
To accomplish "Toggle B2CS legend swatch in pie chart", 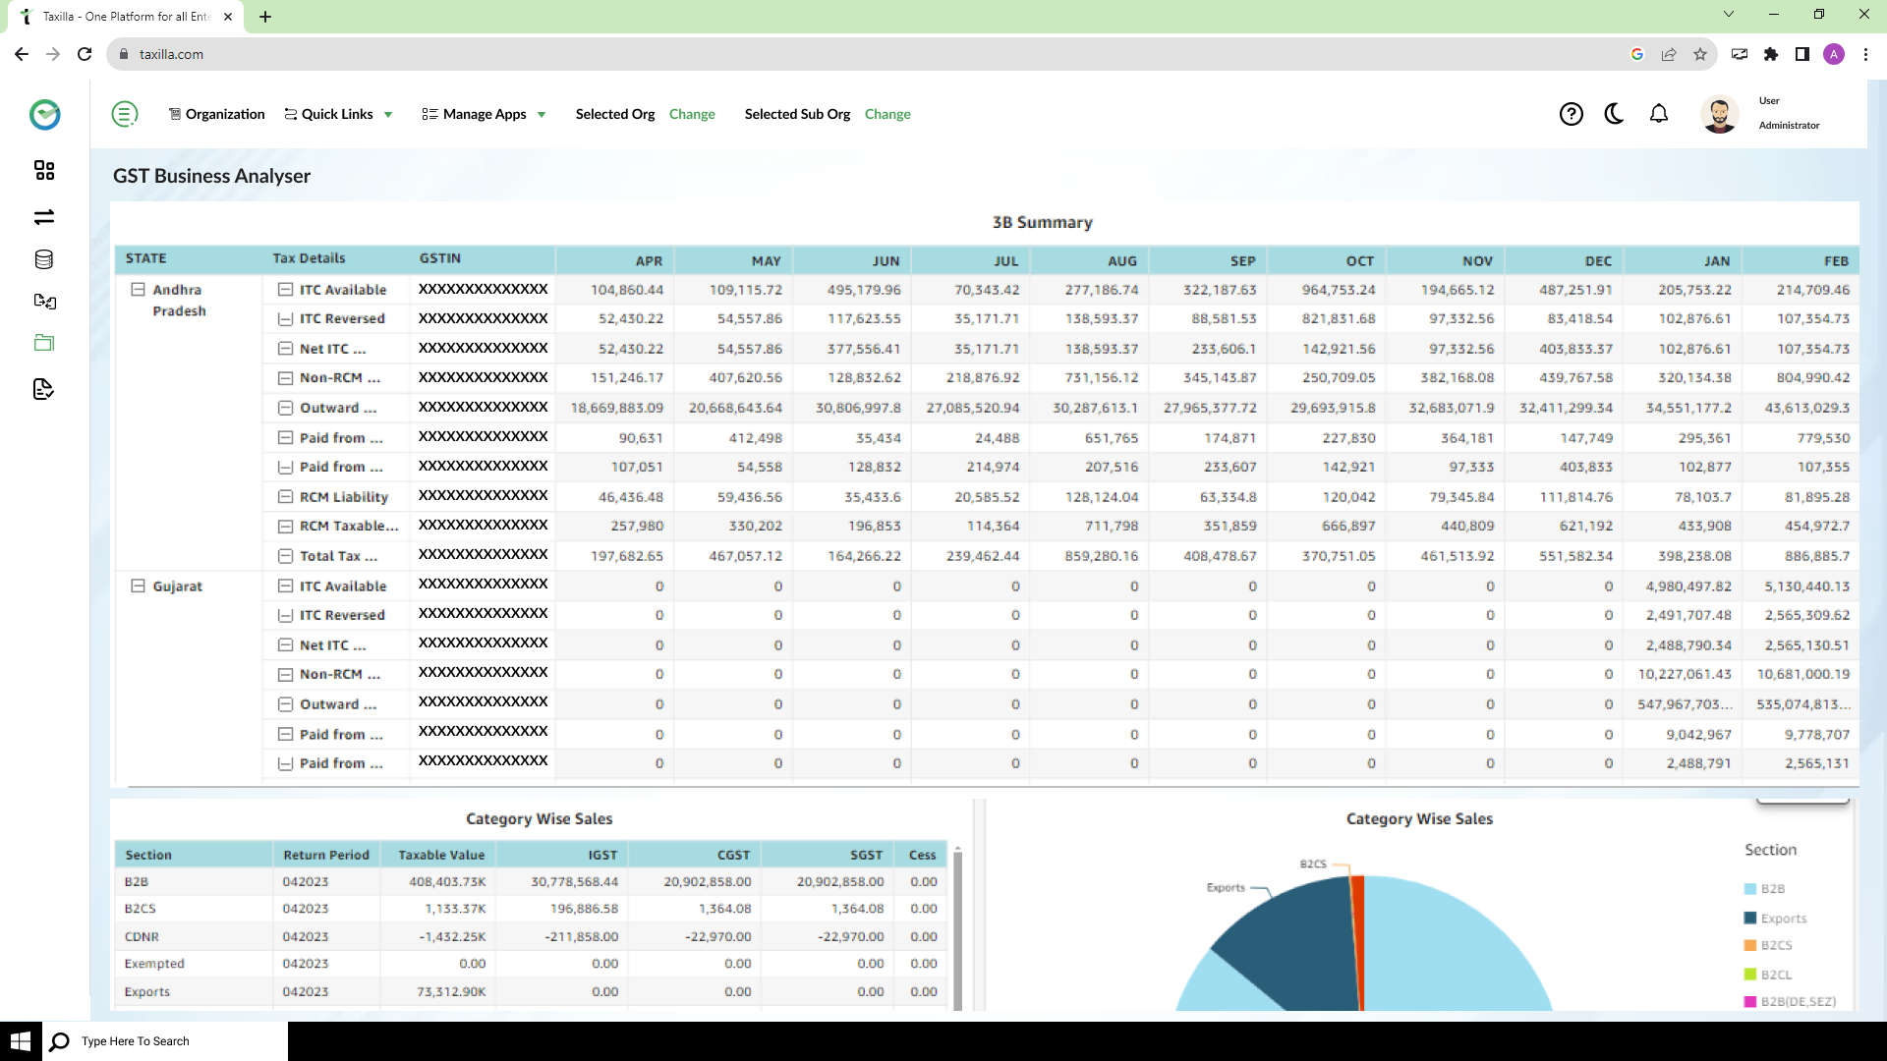I will point(1749,946).
